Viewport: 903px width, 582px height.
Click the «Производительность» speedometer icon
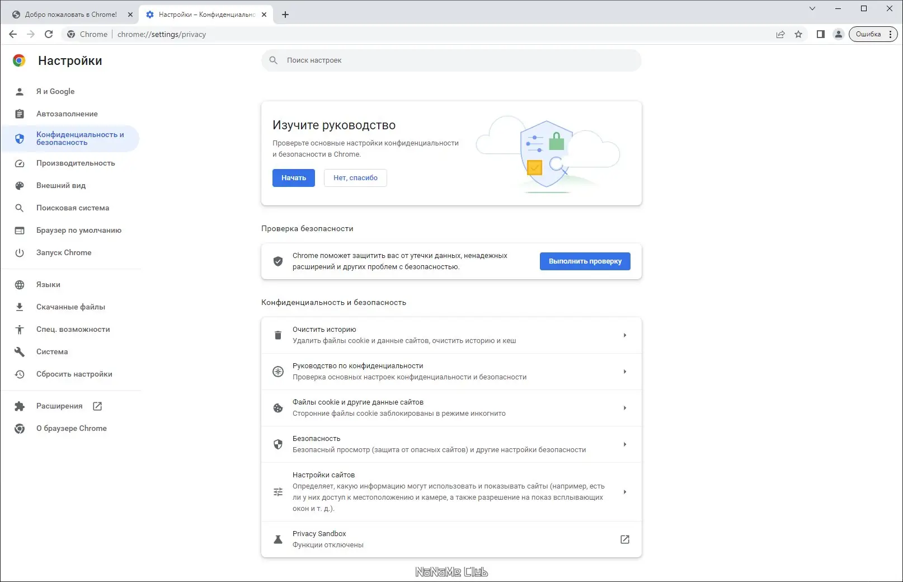pos(20,163)
